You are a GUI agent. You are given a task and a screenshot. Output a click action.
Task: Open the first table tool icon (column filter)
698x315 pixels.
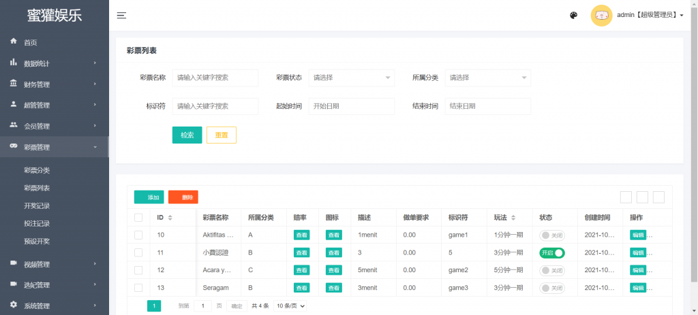click(626, 197)
